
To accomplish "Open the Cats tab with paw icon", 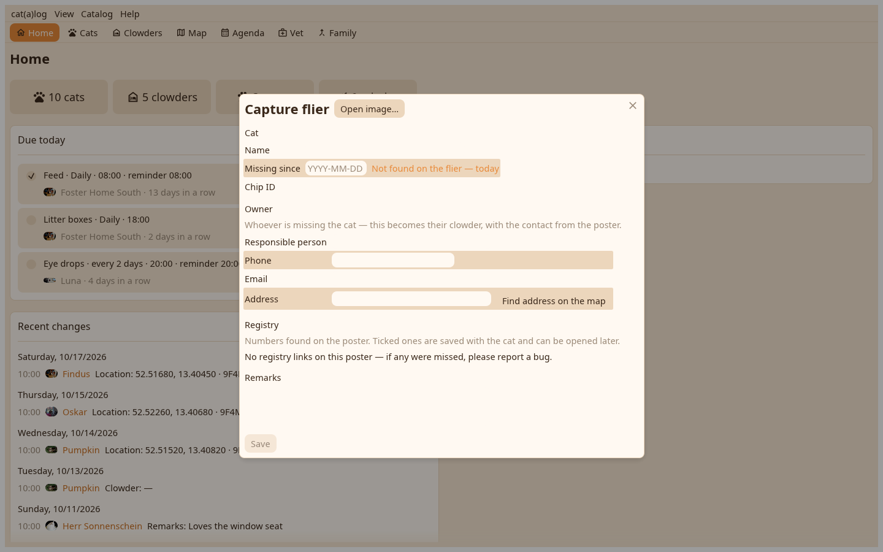I will [x=83, y=33].
